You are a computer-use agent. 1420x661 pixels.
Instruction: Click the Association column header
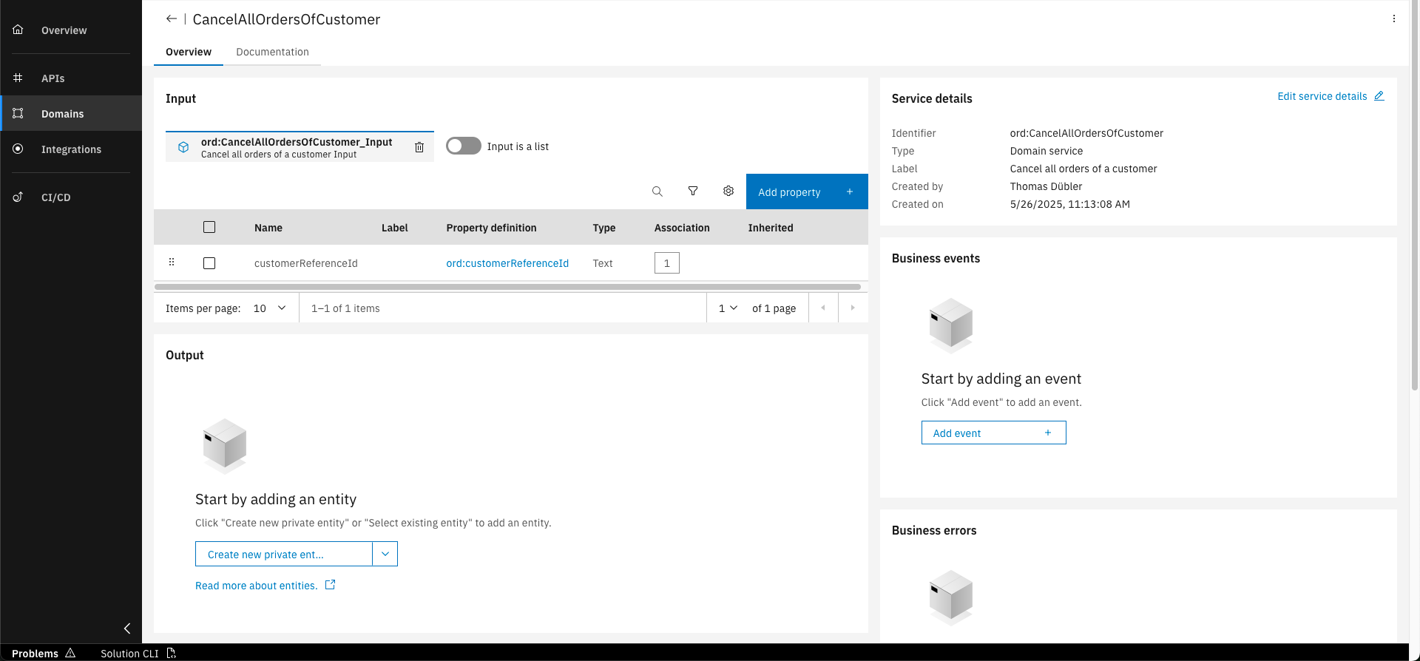click(x=682, y=228)
